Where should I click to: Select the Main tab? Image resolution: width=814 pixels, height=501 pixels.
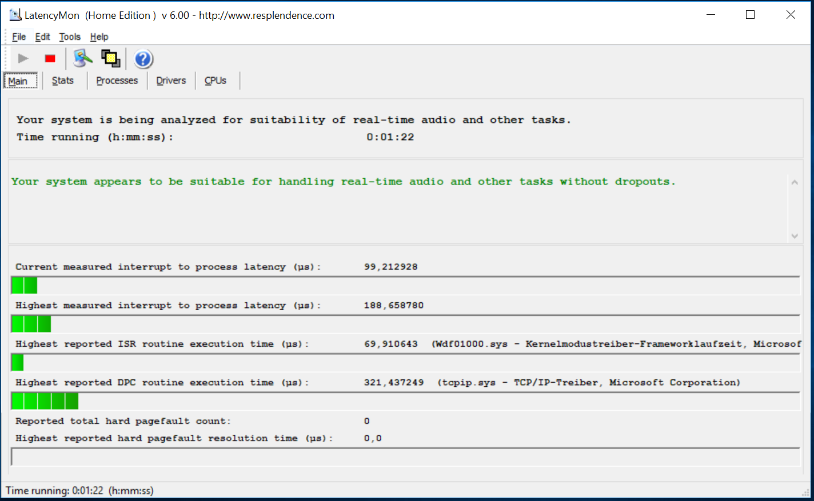[18, 81]
